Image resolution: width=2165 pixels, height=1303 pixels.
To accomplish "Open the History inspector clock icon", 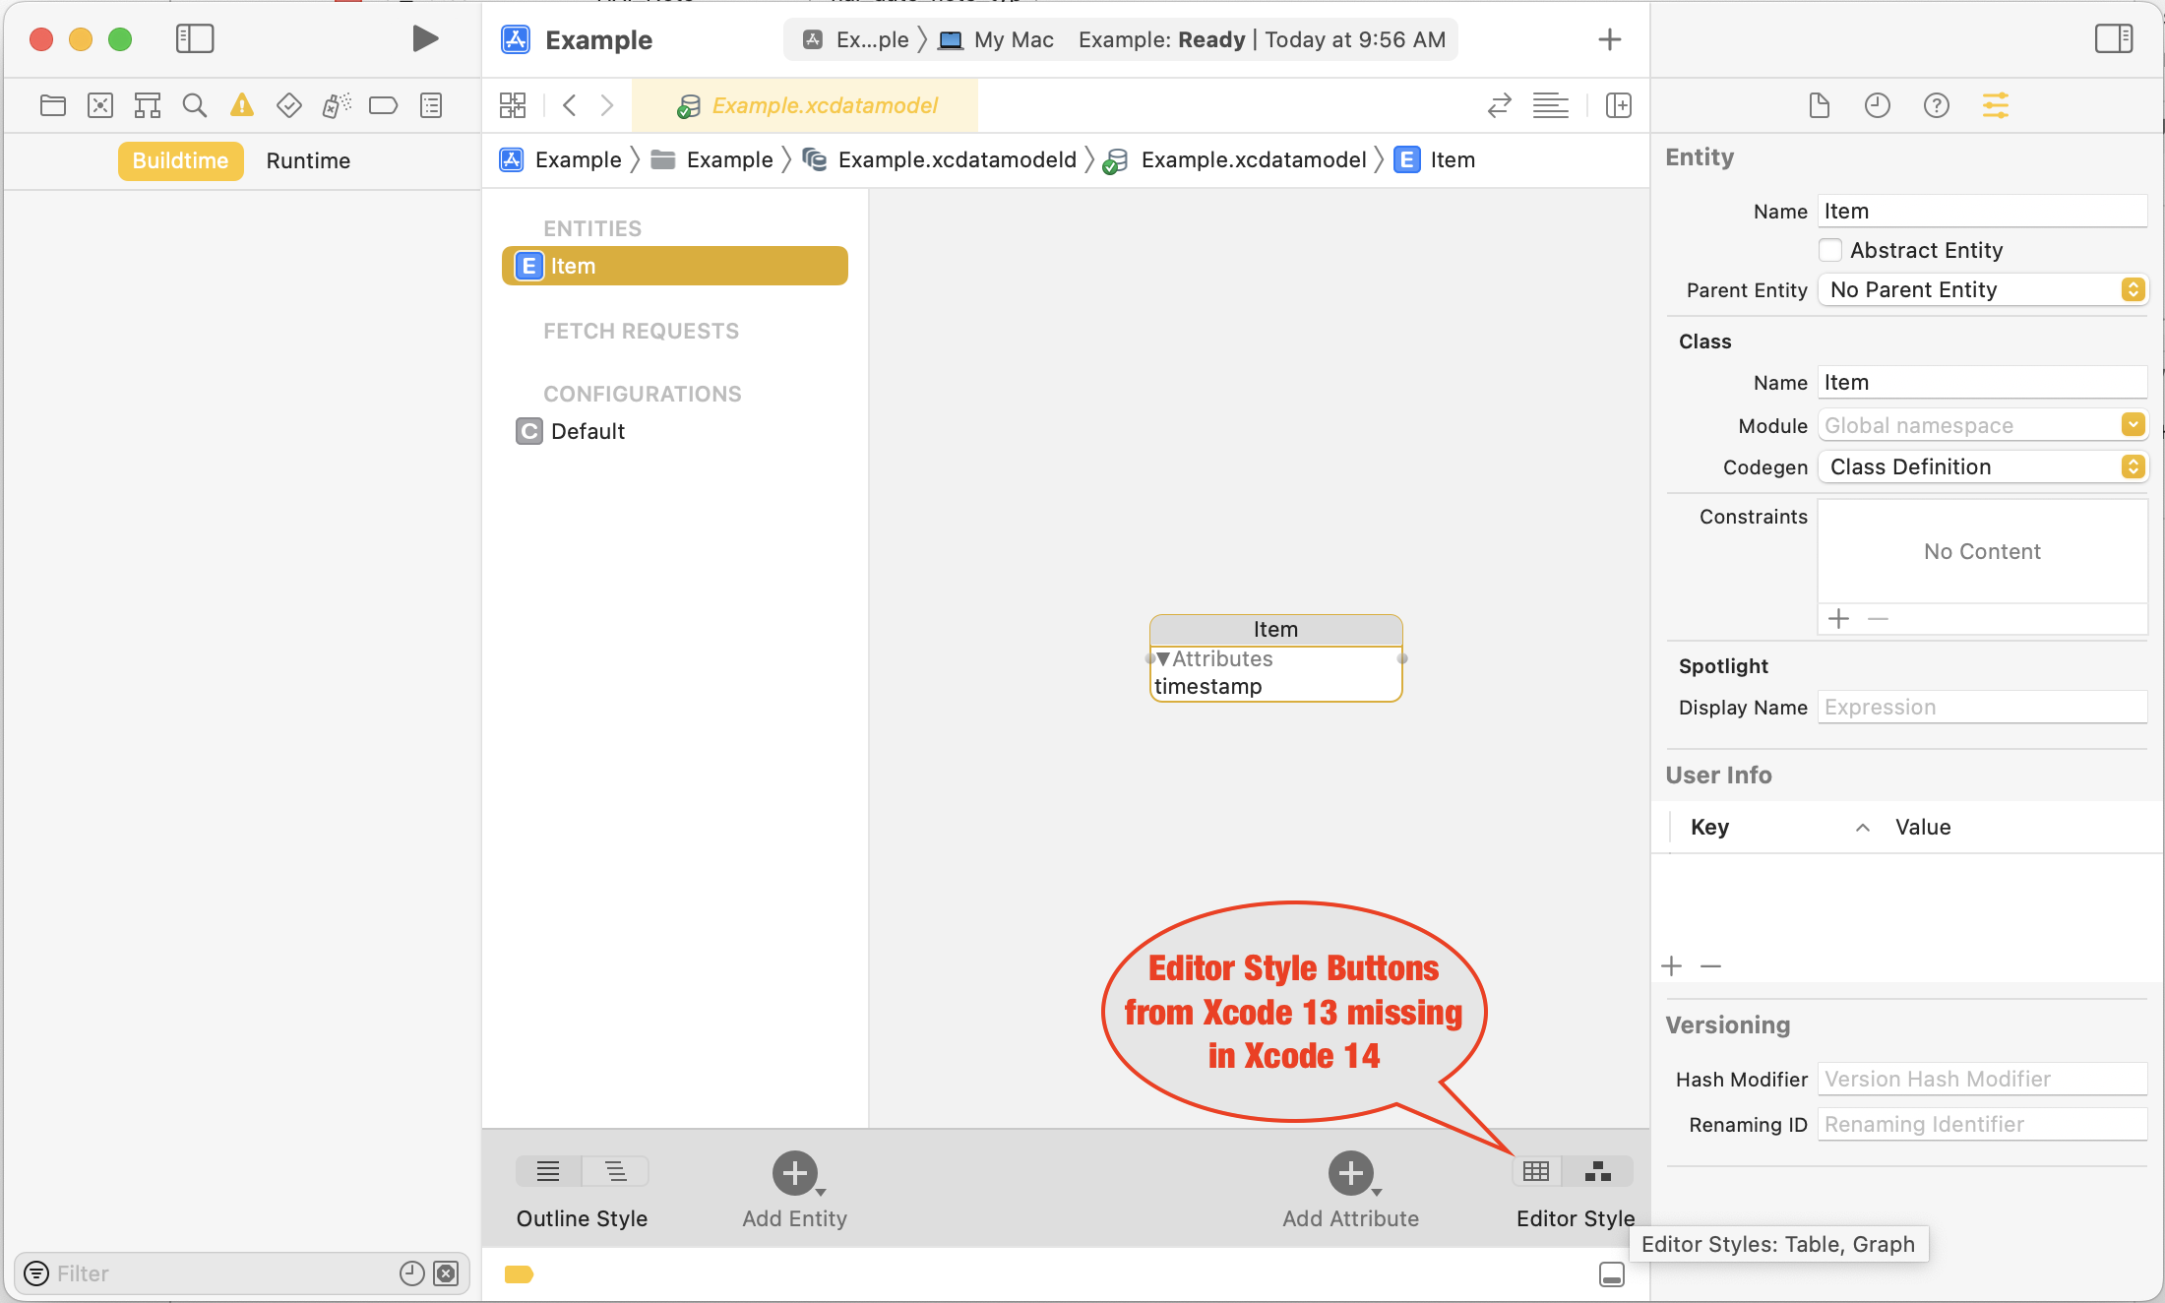I will (x=1877, y=105).
